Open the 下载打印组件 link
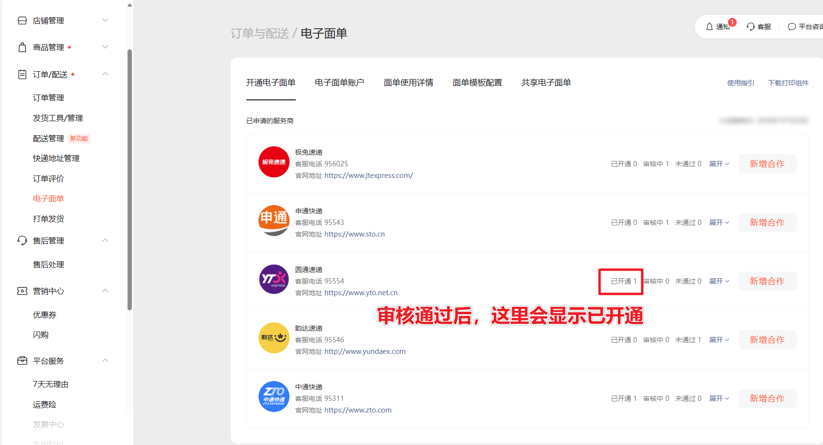 (x=788, y=83)
